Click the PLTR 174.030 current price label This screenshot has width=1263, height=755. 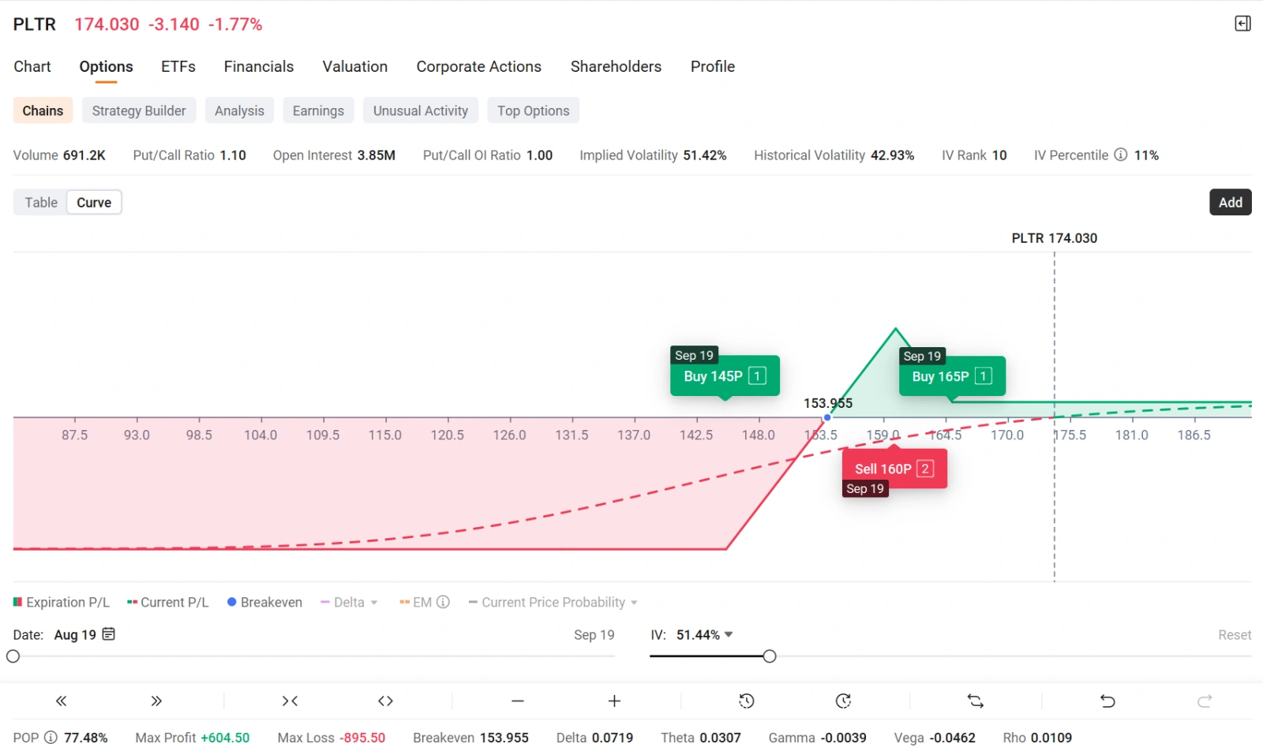tap(1055, 237)
